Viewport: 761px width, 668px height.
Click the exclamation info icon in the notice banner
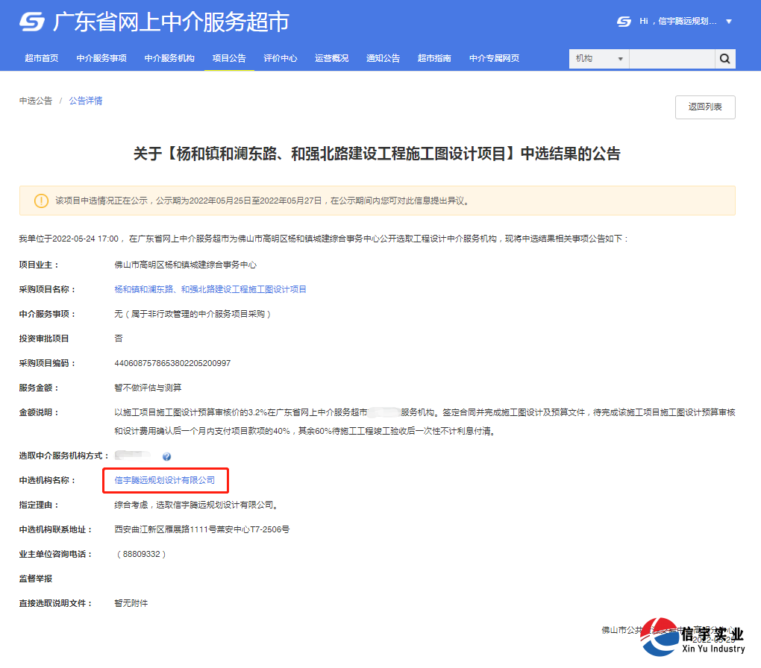pyautogui.click(x=40, y=200)
